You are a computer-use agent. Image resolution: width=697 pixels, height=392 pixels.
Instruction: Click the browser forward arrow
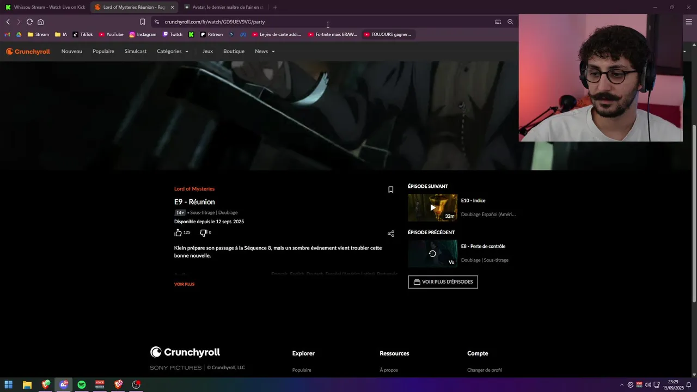19,22
